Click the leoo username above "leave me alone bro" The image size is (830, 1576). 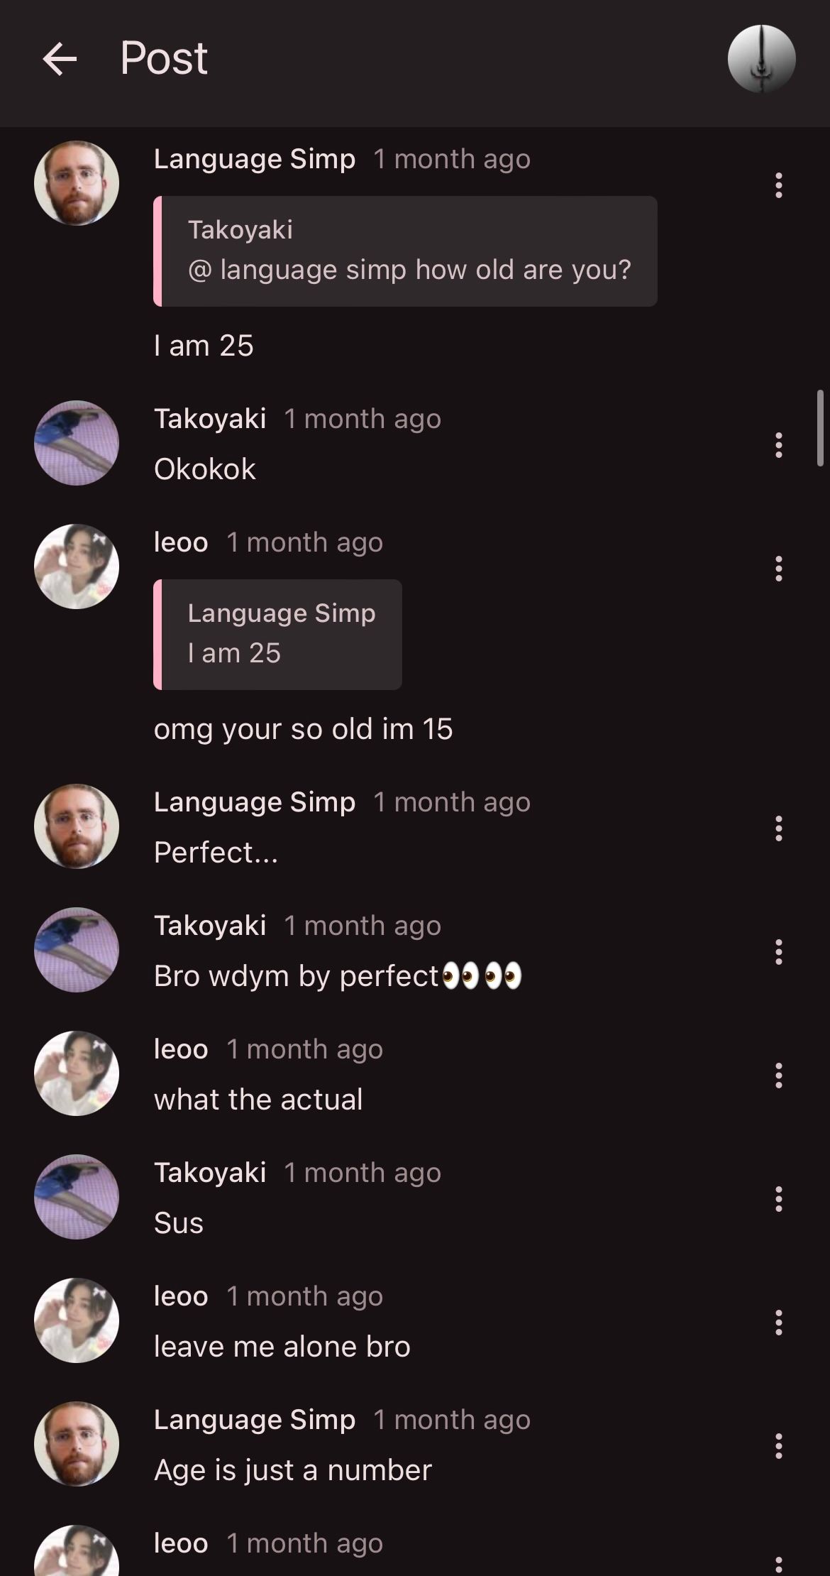pyautogui.click(x=181, y=1296)
